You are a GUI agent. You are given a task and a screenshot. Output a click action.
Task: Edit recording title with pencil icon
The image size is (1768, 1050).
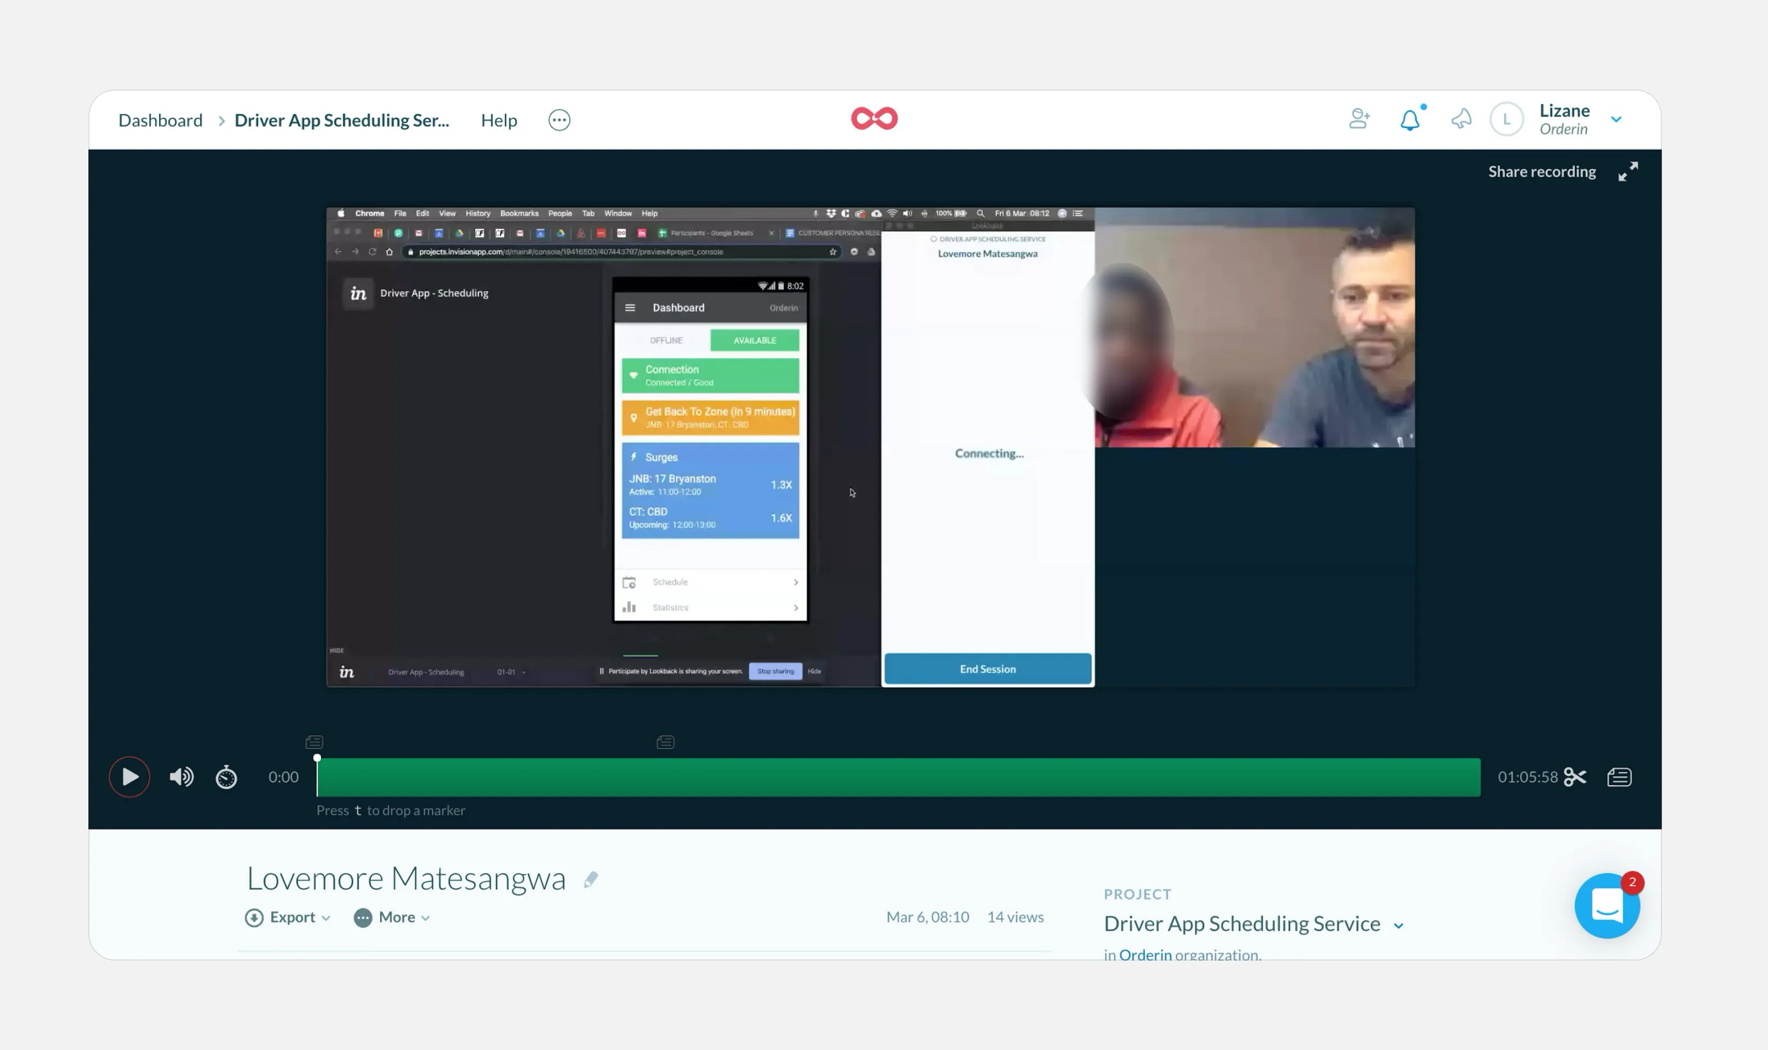click(x=591, y=879)
